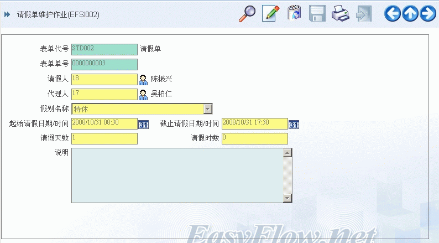Expand the 假别名称 dropdown list
Screen dimensions: 439x243
pyautogui.click(x=208, y=109)
